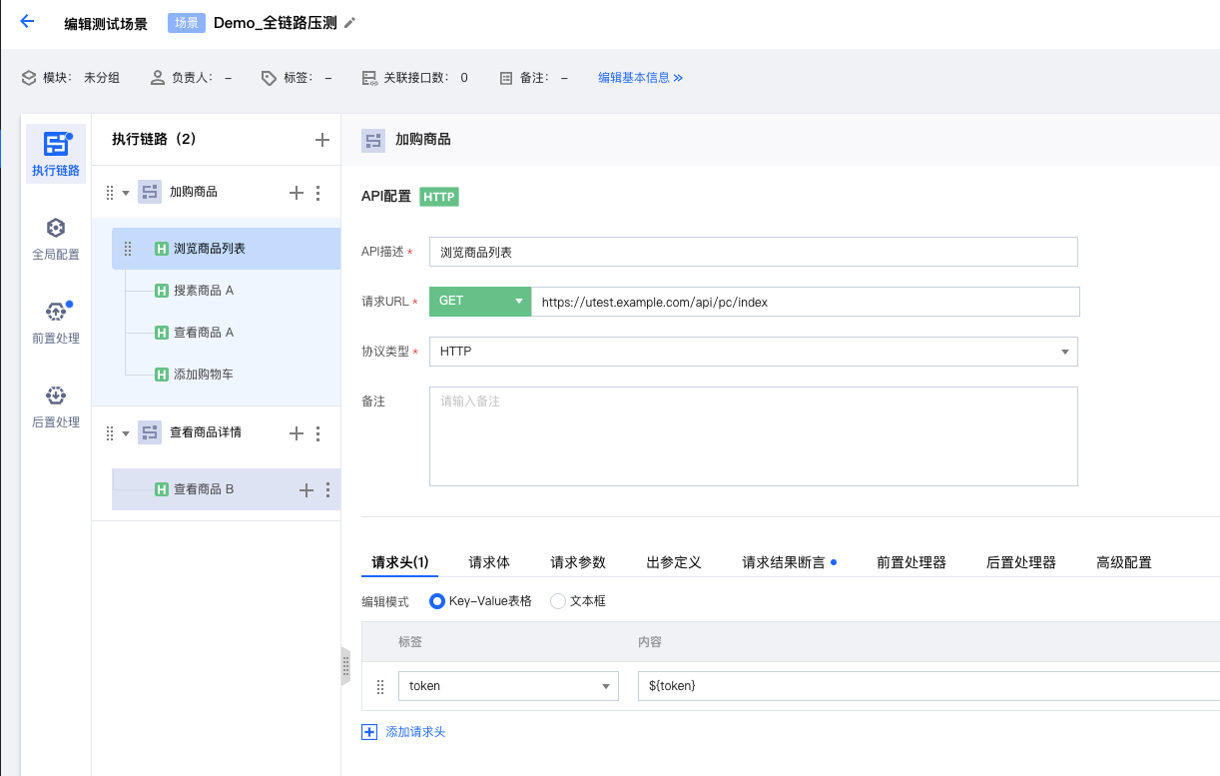Switch to the 请求体 tab

point(489,562)
